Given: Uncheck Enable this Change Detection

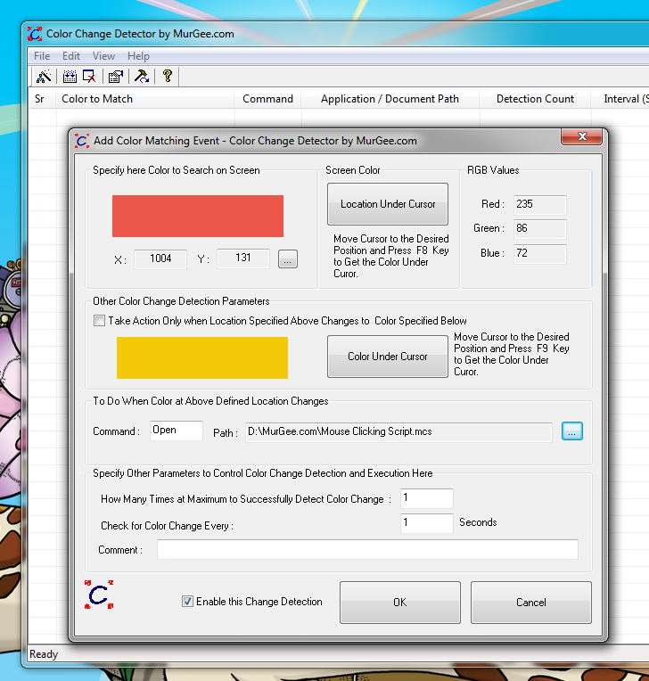Looking at the screenshot, I should pyautogui.click(x=187, y=601).
